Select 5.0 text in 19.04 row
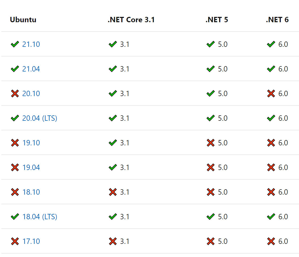Screen dimensions: 299x257 point(223,167)
